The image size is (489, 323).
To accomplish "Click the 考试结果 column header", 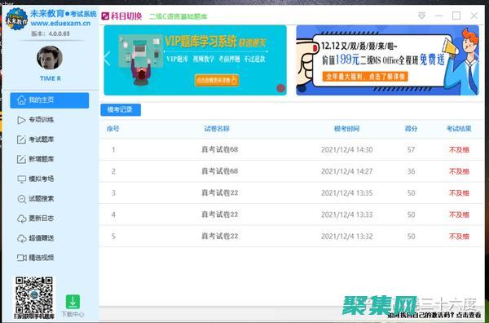I will coord(459,129).
